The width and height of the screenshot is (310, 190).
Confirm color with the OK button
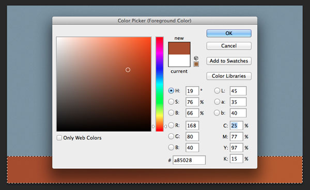[229, 33]
